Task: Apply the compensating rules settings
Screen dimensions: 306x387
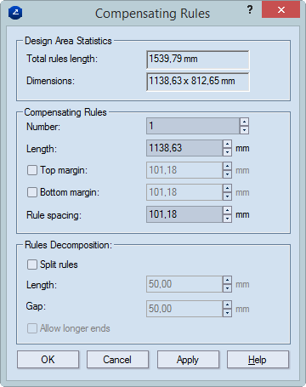Action: point(188,360)
